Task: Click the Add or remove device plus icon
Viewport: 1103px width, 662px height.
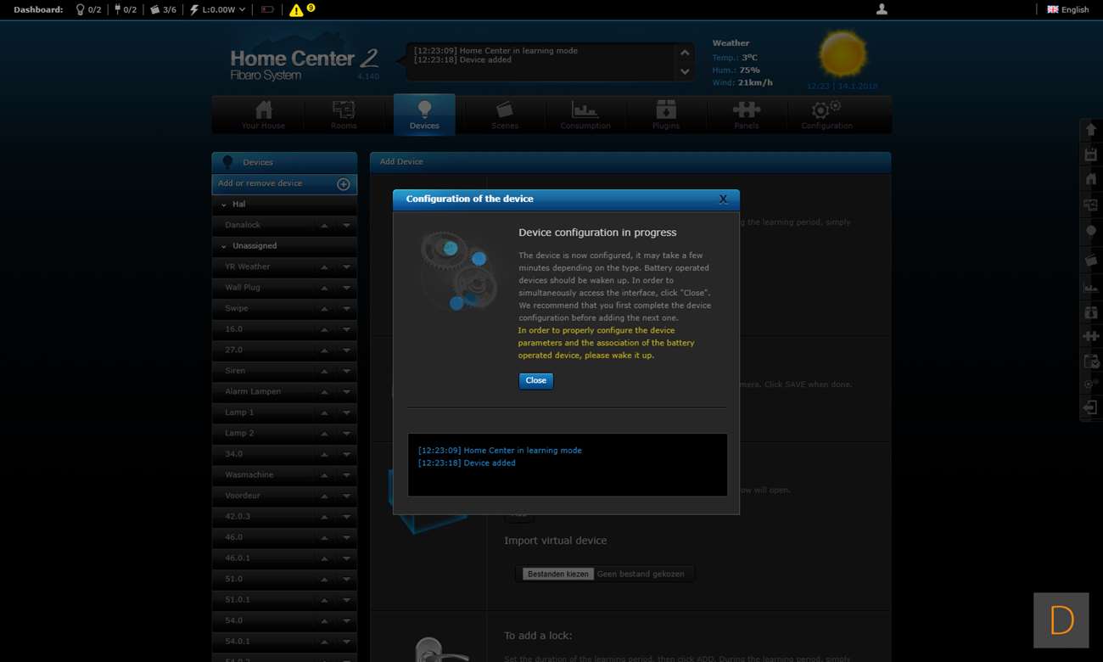Action: coord(344,184)
